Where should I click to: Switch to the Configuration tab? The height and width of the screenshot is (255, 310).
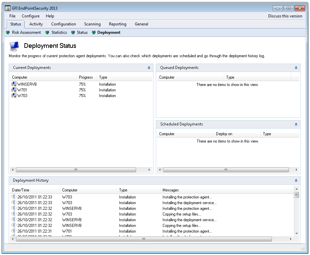click(64, 24)
